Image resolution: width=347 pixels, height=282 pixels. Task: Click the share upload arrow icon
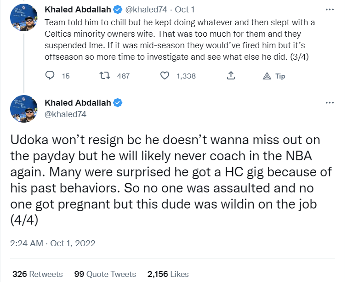tap(232, 76)
